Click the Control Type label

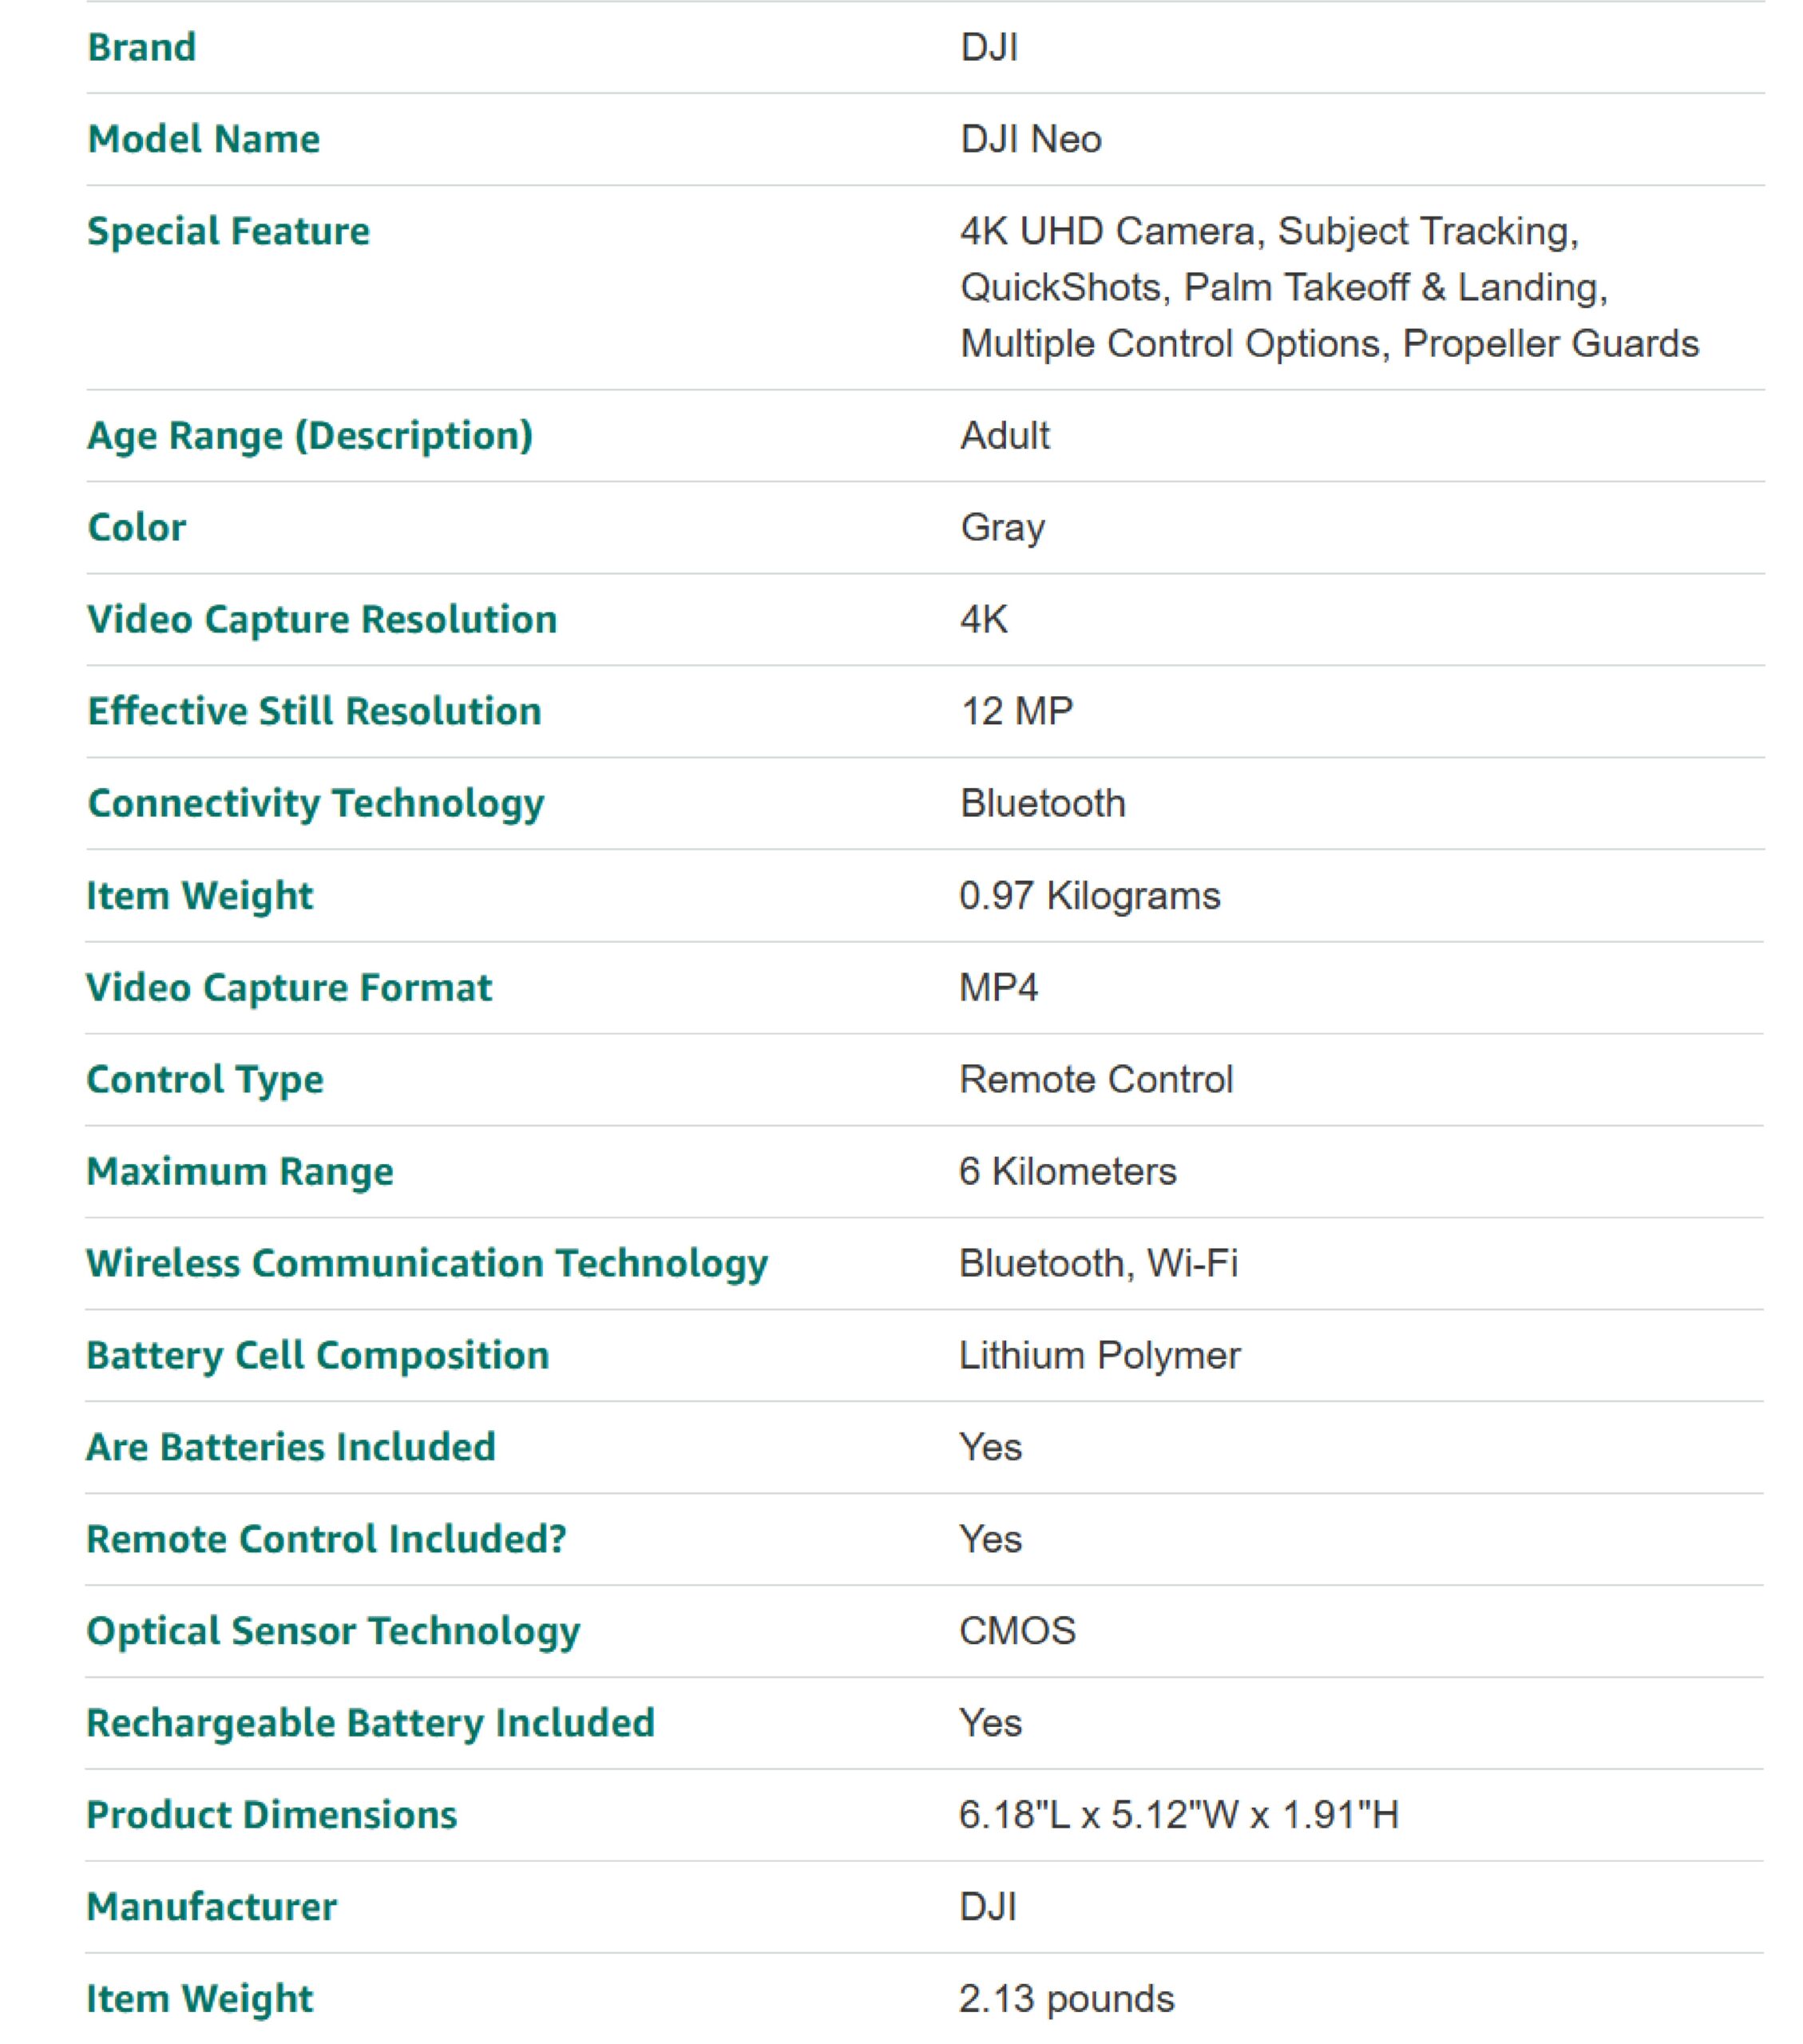[205, 1080]
